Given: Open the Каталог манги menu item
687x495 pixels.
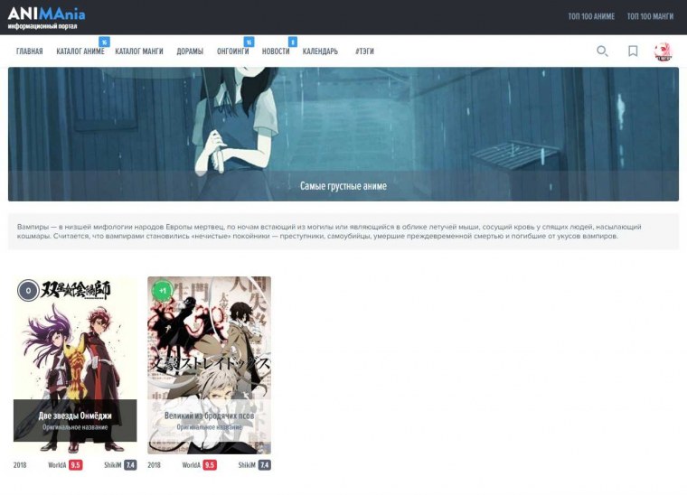Looking at the screenshot, I should 139,51.
